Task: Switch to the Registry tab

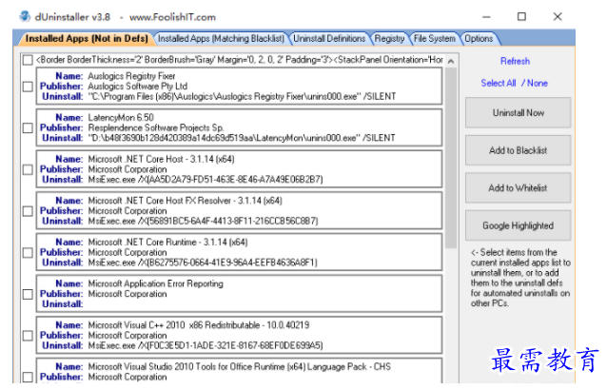Action: [x=389, y=39]
